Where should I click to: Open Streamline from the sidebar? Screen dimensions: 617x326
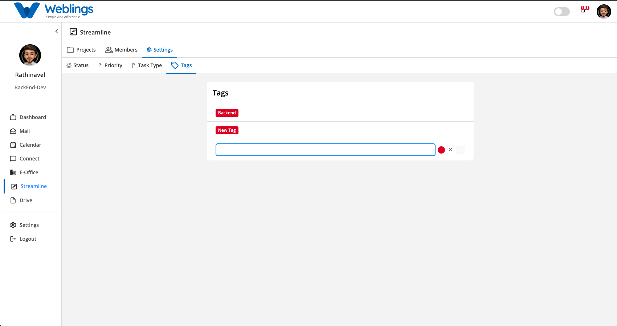tap(29, 186)
